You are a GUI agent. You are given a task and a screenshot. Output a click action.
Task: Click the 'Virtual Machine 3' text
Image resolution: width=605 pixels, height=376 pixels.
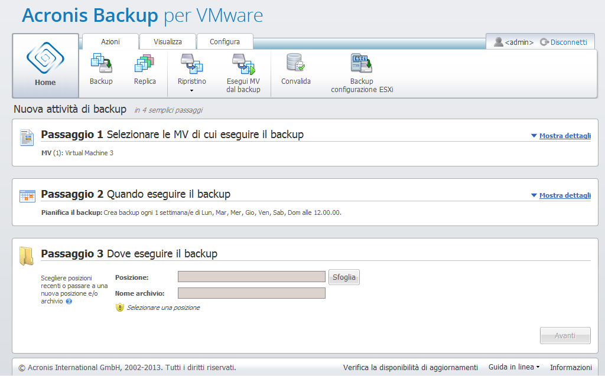[89, 153]
